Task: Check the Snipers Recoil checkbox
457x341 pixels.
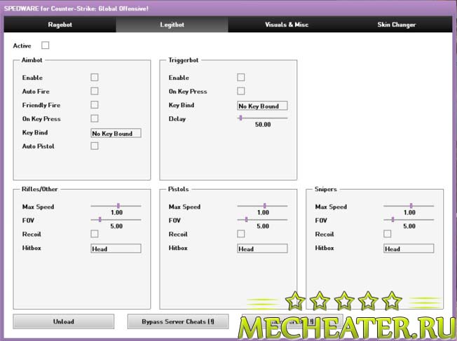Action: (388, 234)
